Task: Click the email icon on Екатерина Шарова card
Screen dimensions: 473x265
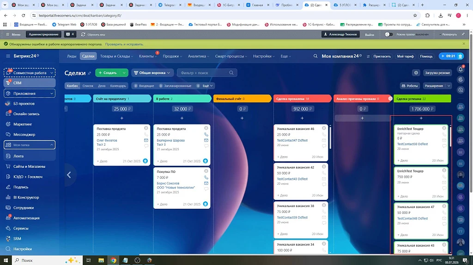Action: pos(206,140)
